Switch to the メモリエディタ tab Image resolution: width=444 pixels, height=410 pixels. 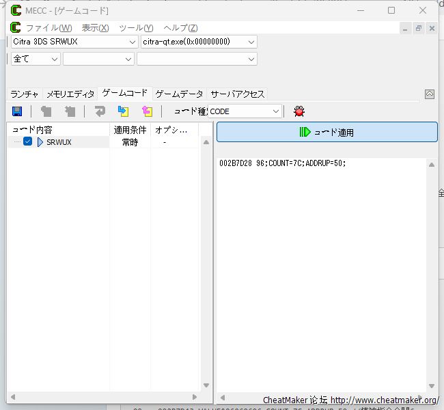coord(70,94)
